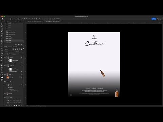The height and width of the screenshot is (122, 163).
Task: Filter layers by shape layers icon
Action: (19, 49)
